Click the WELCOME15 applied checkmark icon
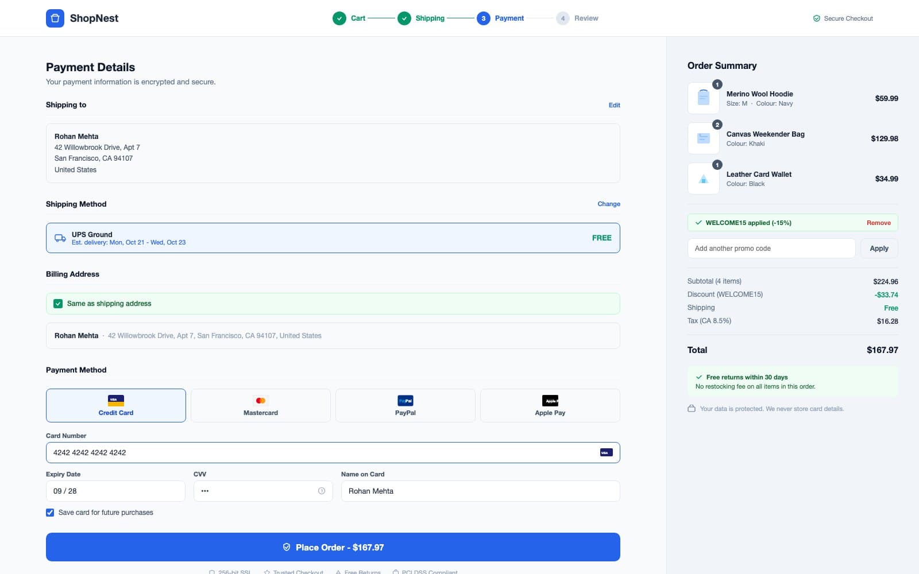 tap(698, 223)
